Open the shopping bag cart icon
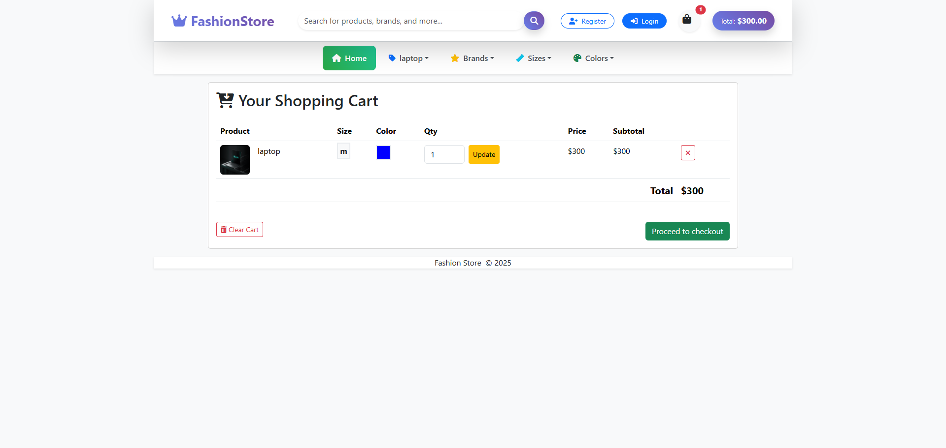The image size is (946, 448). pyautogui.click(x=687, y=20)
